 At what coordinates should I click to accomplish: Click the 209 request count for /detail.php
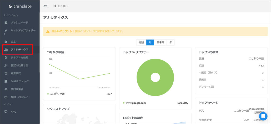point(246,120)
